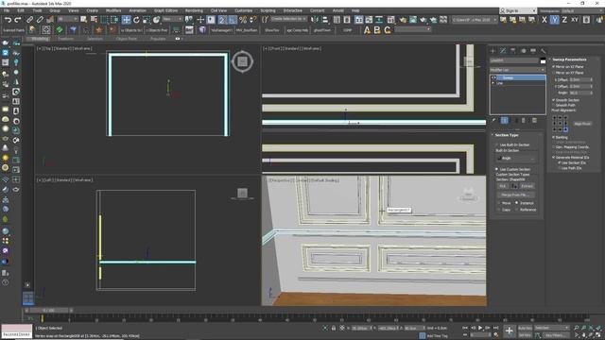Image resolution: width=605 pixels, height=340 pixels.
Task: Toggle the Percent Snap icon
Action: click(x=243, y=20)
